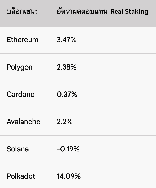Click divider line between Avalanche and Solana rows
This screenshot has height=188, width=156.
tap(78, 135)
